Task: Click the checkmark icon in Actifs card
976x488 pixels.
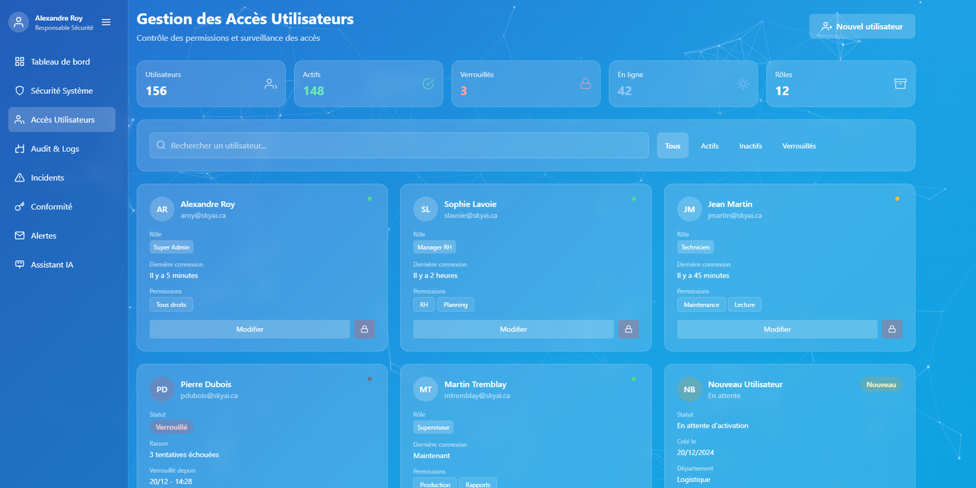Action: tap(428, 84)
